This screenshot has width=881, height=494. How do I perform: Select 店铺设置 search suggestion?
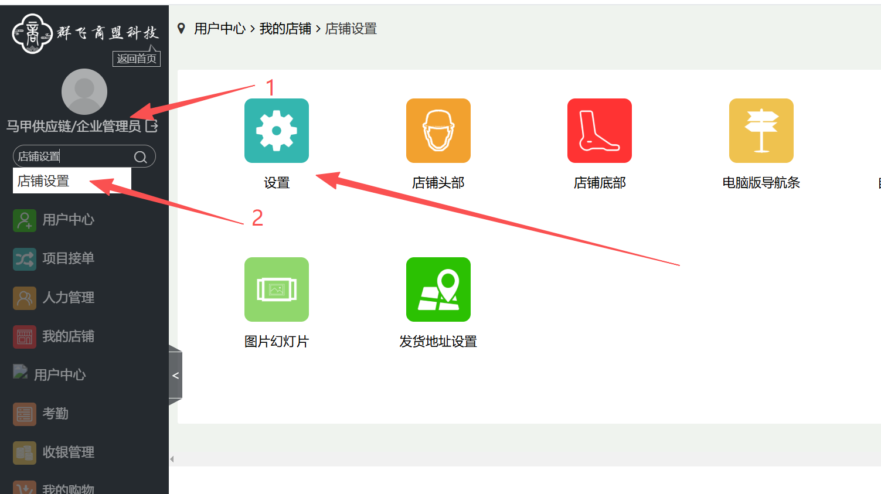(44, 181)
